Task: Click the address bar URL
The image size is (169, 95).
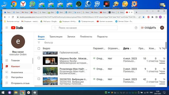Action: click(x=78, y=17)
